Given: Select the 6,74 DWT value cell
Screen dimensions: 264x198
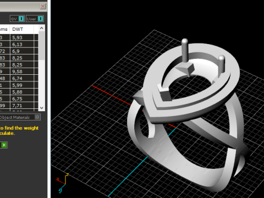Looking at the screenshot, I should [x=22, y=79].
